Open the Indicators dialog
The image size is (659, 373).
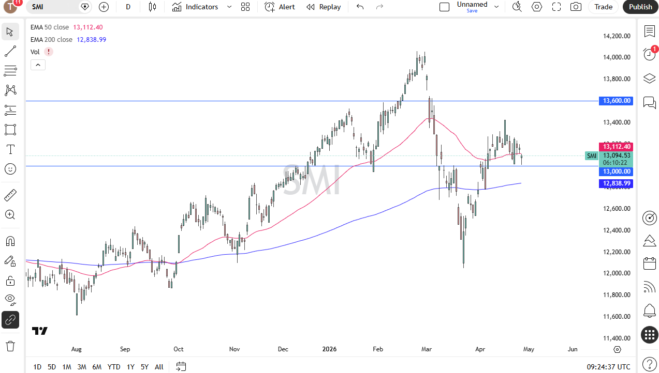(x=195, y=7)
